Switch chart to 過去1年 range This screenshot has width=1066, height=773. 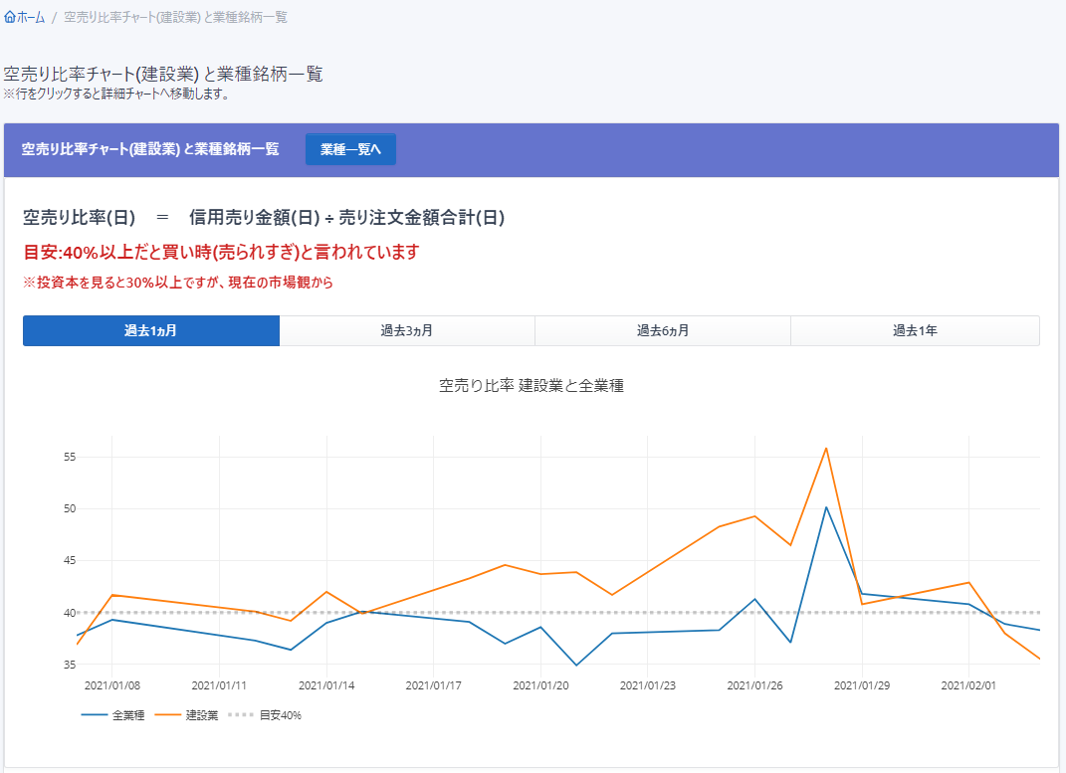click(x=915, y=331)
